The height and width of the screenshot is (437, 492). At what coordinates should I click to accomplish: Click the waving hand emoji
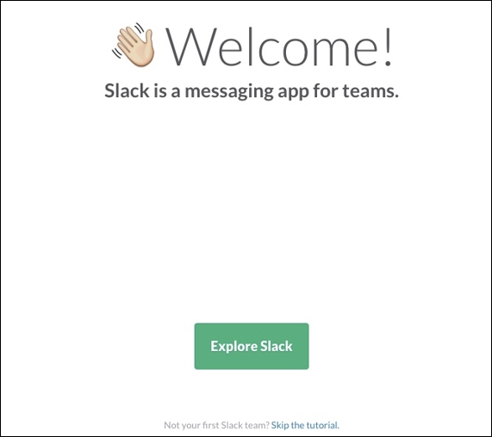tap(134, 45)
